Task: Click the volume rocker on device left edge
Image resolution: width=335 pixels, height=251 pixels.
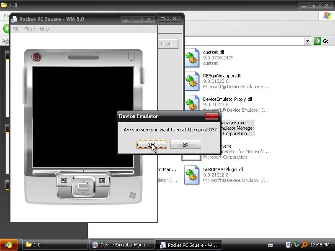Action: point(25,86)
